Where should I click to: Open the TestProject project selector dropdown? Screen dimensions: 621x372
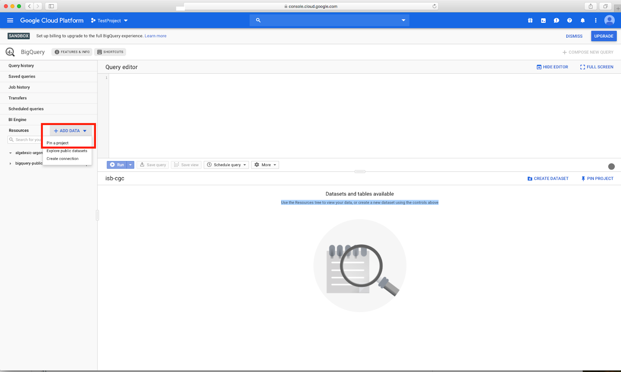pyautogui.click(x=109, y=21)
